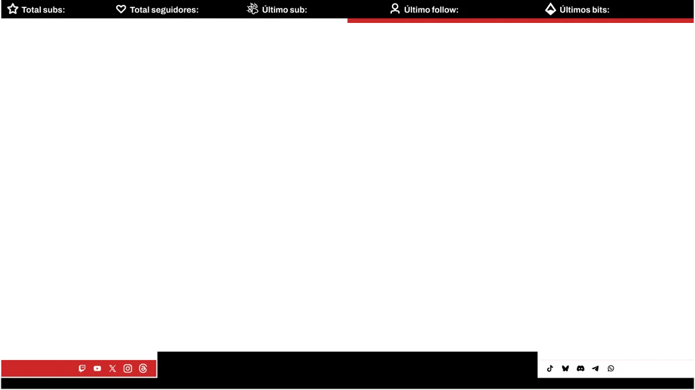Open the TikTok icon
695x390 pixels.
(x=550, y=368)
